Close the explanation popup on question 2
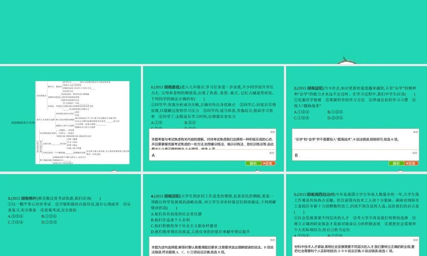The width and height of the screenshot is (427, 256). (x=415, y=132)
